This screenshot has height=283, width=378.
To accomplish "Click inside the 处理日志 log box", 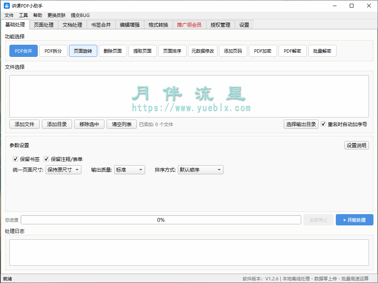I will 189,253.
